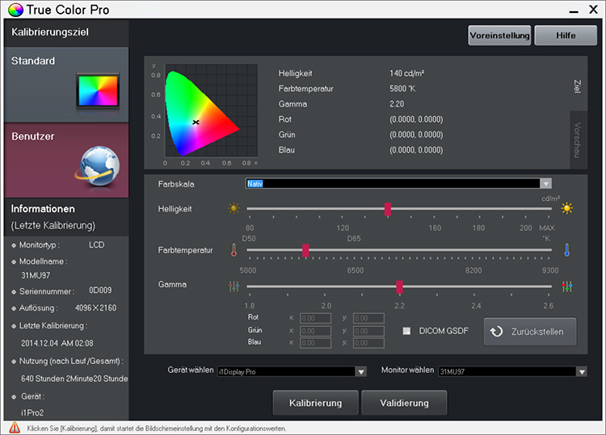The width and height of the screenshot is (606, 435).
Task: Click the Zurückstellen reset button
Action: [x=529, y=331]
